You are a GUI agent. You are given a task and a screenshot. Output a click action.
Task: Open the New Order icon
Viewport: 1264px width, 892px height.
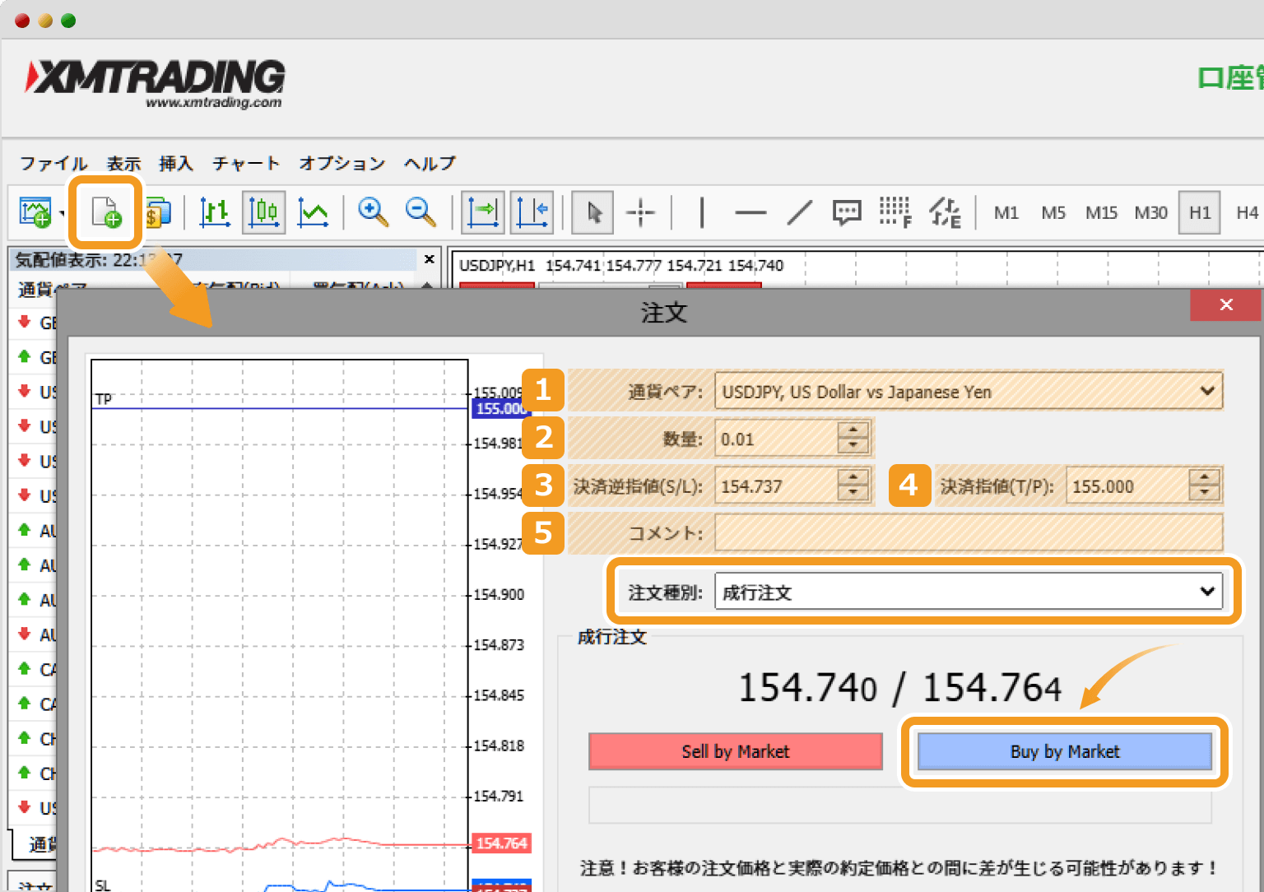tap(106, 212)
